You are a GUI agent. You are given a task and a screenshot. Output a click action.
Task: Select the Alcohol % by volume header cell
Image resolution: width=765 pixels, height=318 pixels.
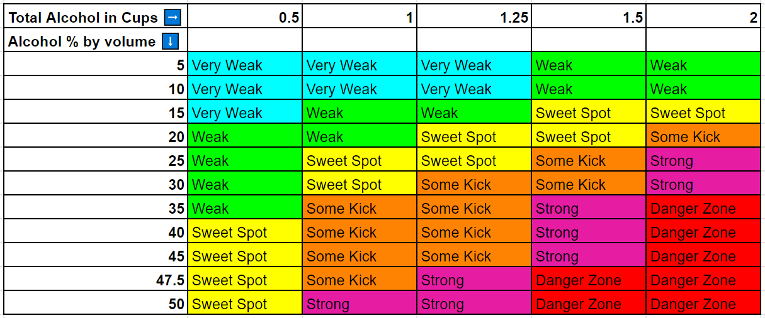point(96,41)
